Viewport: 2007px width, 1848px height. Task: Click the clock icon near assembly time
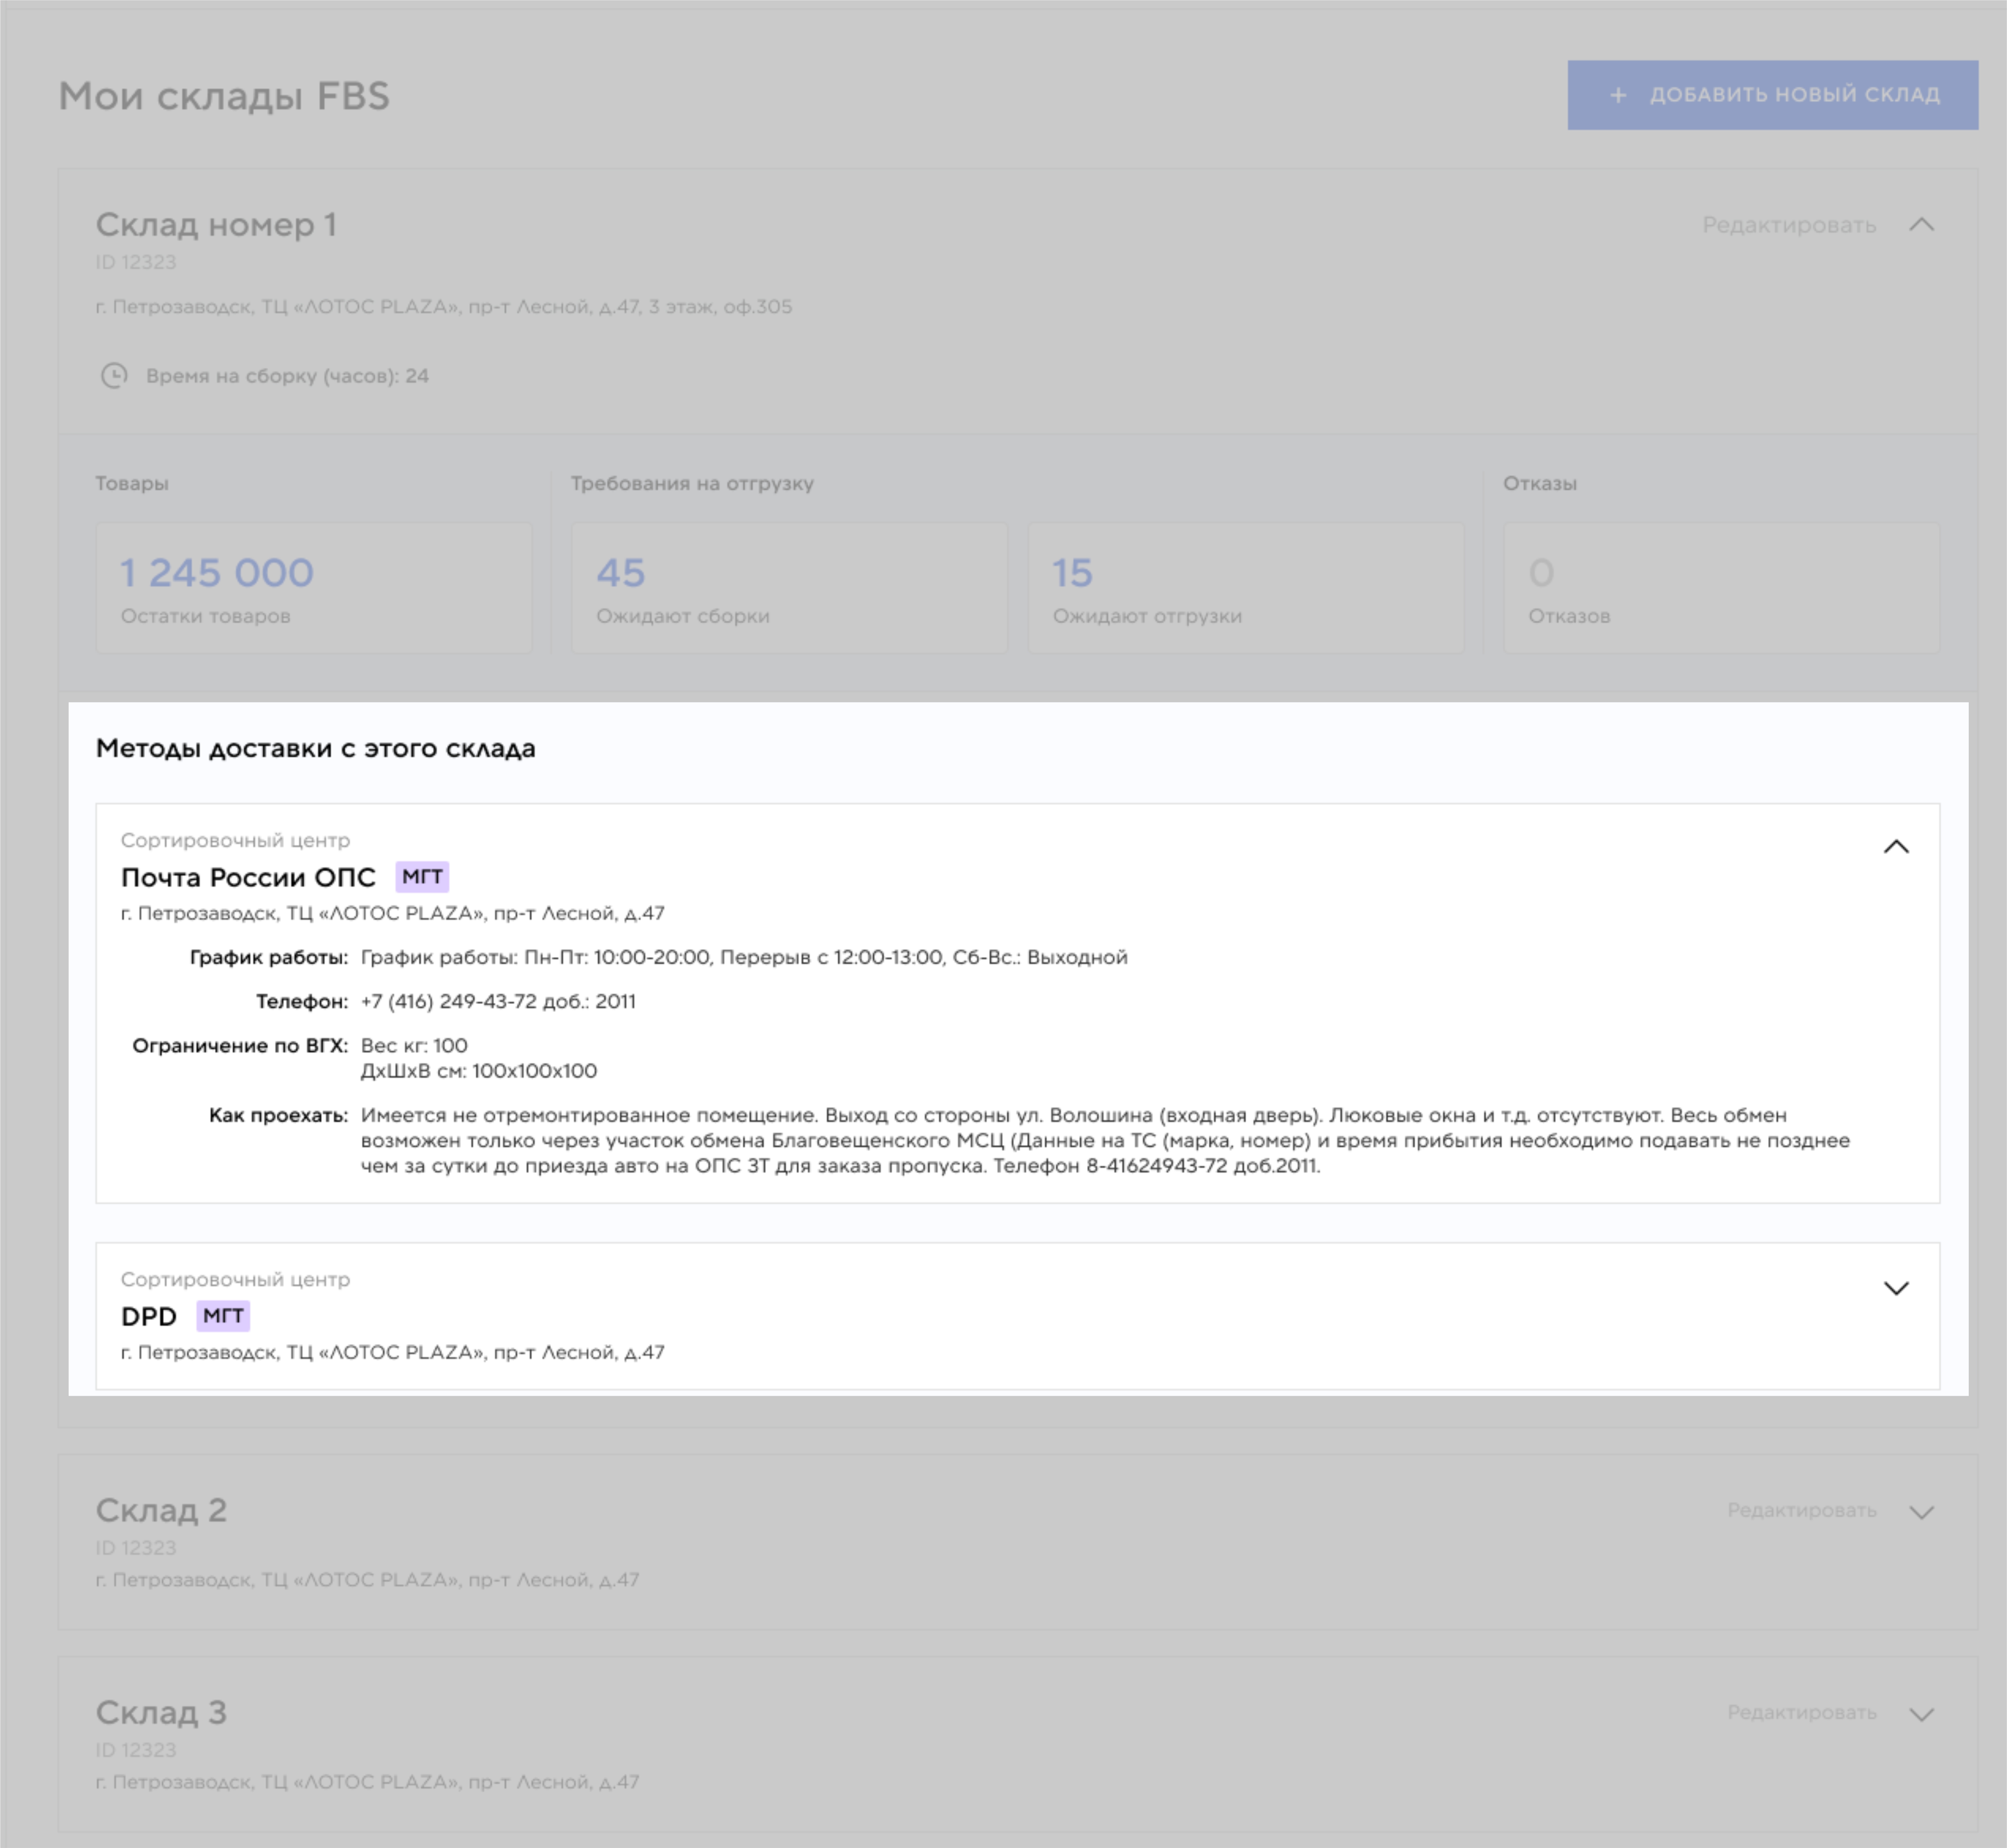tap(114, 376)
